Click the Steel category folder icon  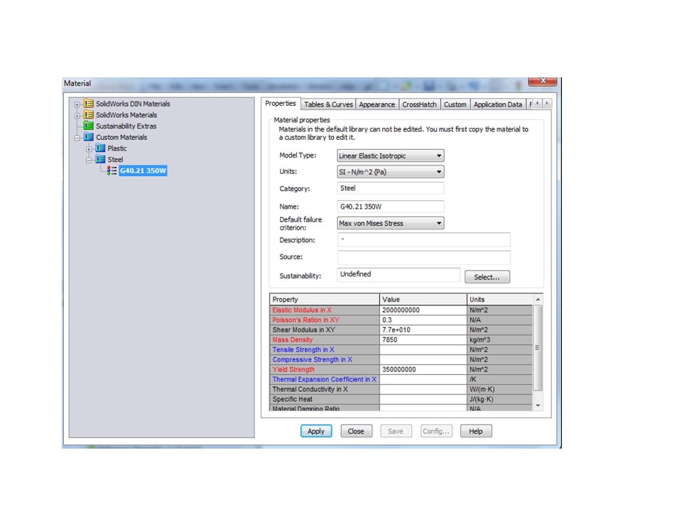coord(100,159)
